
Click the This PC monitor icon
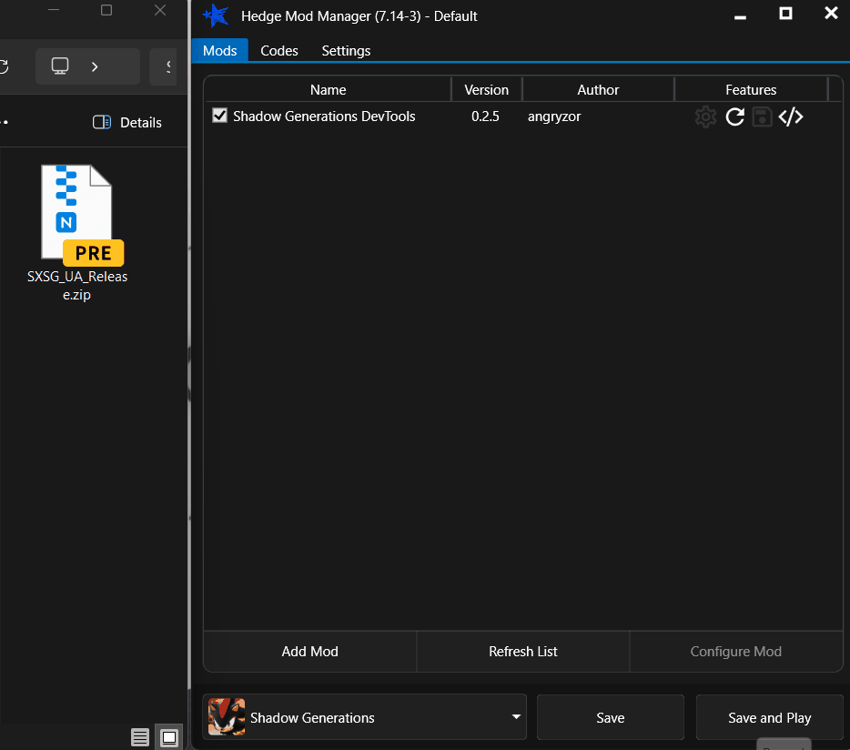pyautogui.click(x=60, y=66)
